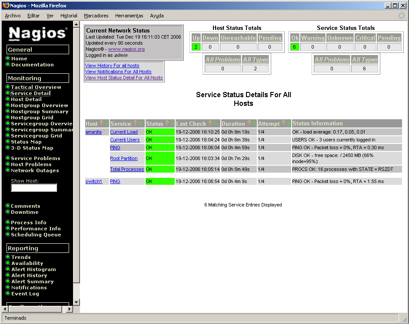Image resolution: width=409 pixels, height=324 pixels.
Task: Click the Warning header in Service Status Totals
Action: [313, 38]
